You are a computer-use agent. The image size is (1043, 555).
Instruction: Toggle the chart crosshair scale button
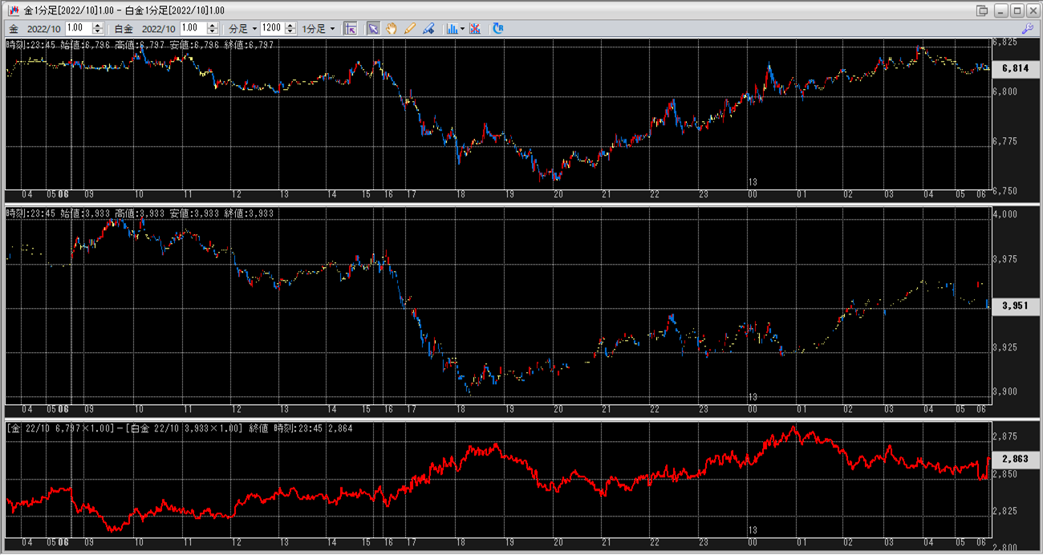pos(350,28)
